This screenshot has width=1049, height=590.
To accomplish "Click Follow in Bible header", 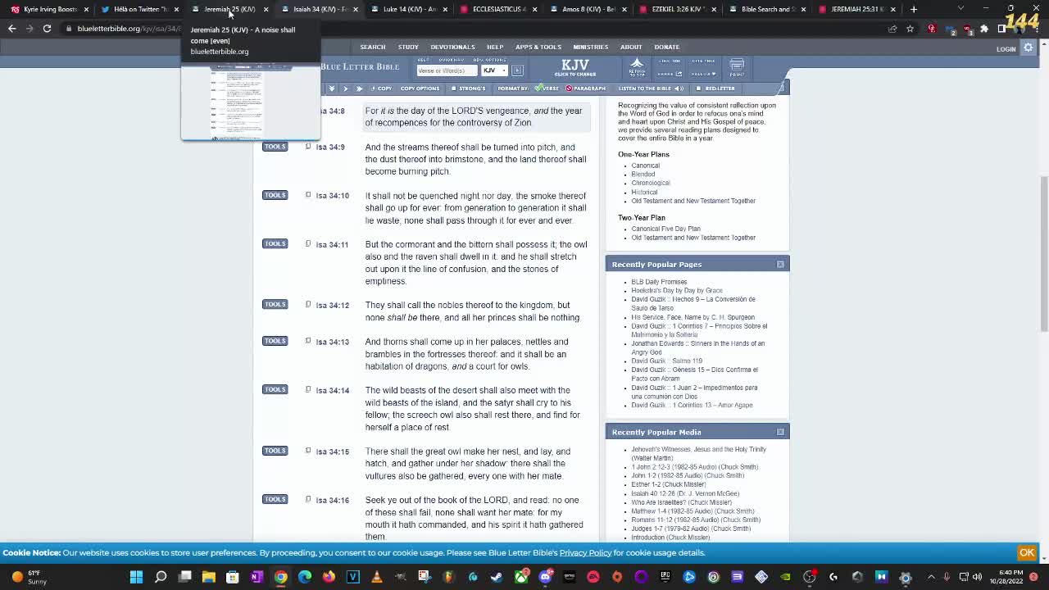I will pyautogui.click(x=703, y=74).
